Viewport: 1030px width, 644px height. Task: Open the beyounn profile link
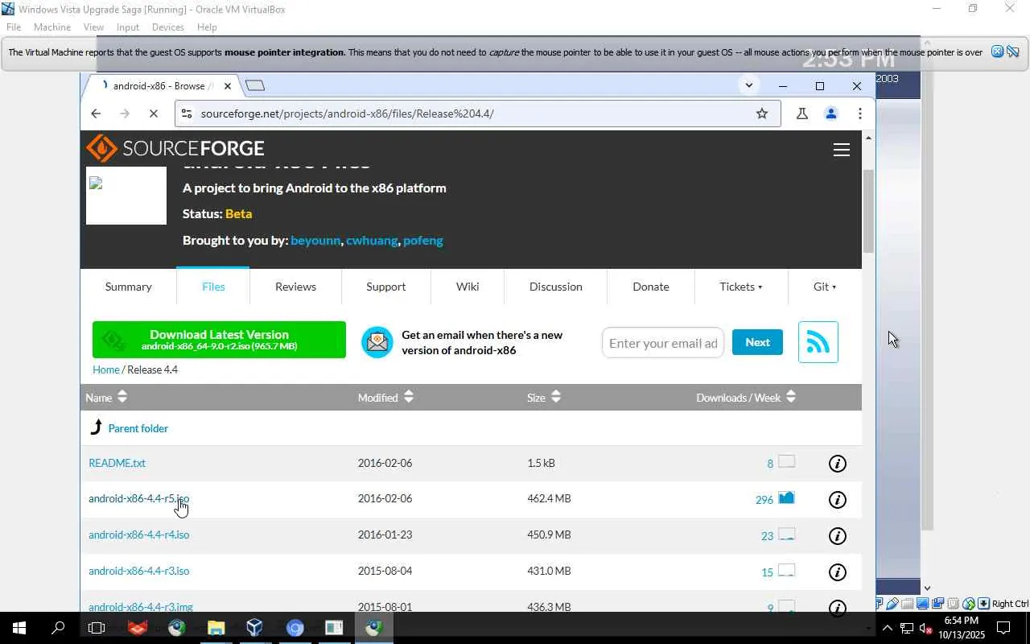[315, 240]
